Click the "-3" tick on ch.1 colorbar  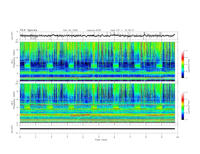[186, 51]
